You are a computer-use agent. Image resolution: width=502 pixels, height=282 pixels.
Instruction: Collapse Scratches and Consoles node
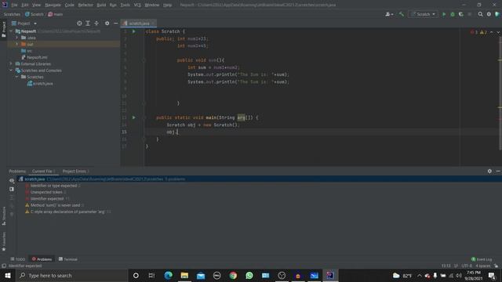tap(11, 70)
